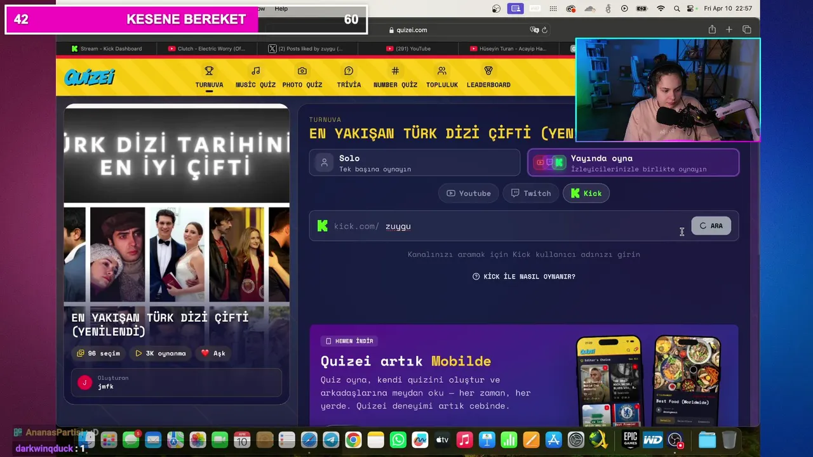Viewport: 813px width, 457px height.
Task: Open Music app from the dock
Action: click(464, 439)
